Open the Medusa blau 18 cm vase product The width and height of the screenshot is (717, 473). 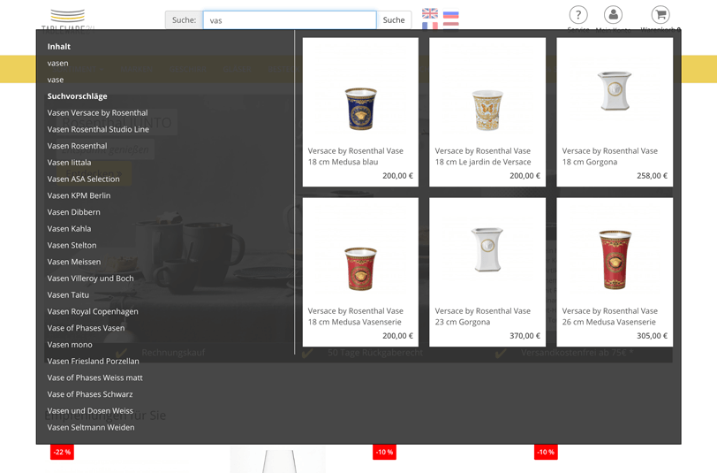click(x=360, y=112)
